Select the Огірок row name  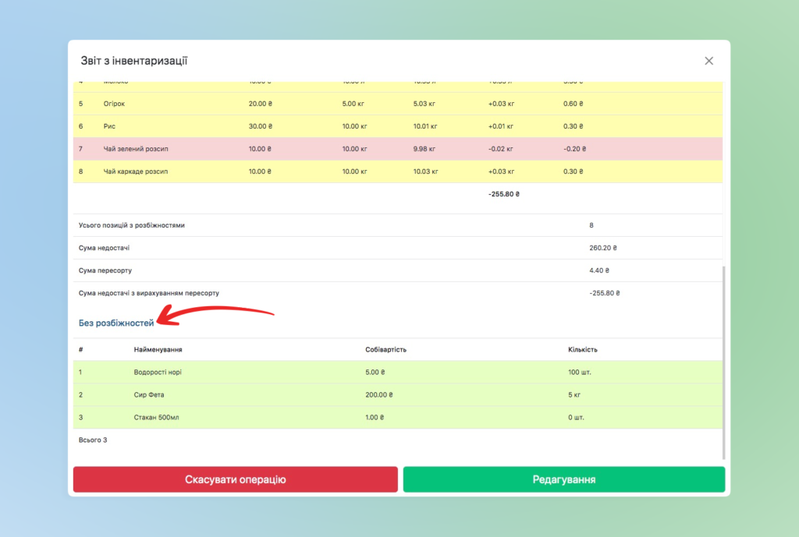pyautogui.click(x=115, y=104)
